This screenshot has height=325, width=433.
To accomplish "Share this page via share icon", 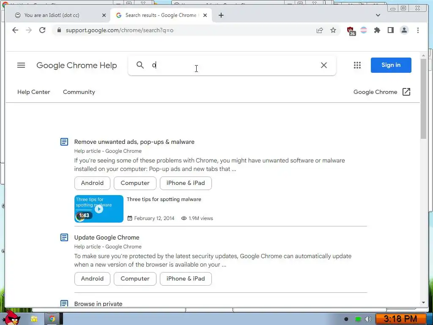I will pos(320,30).
